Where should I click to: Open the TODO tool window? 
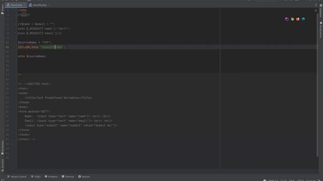36,176
